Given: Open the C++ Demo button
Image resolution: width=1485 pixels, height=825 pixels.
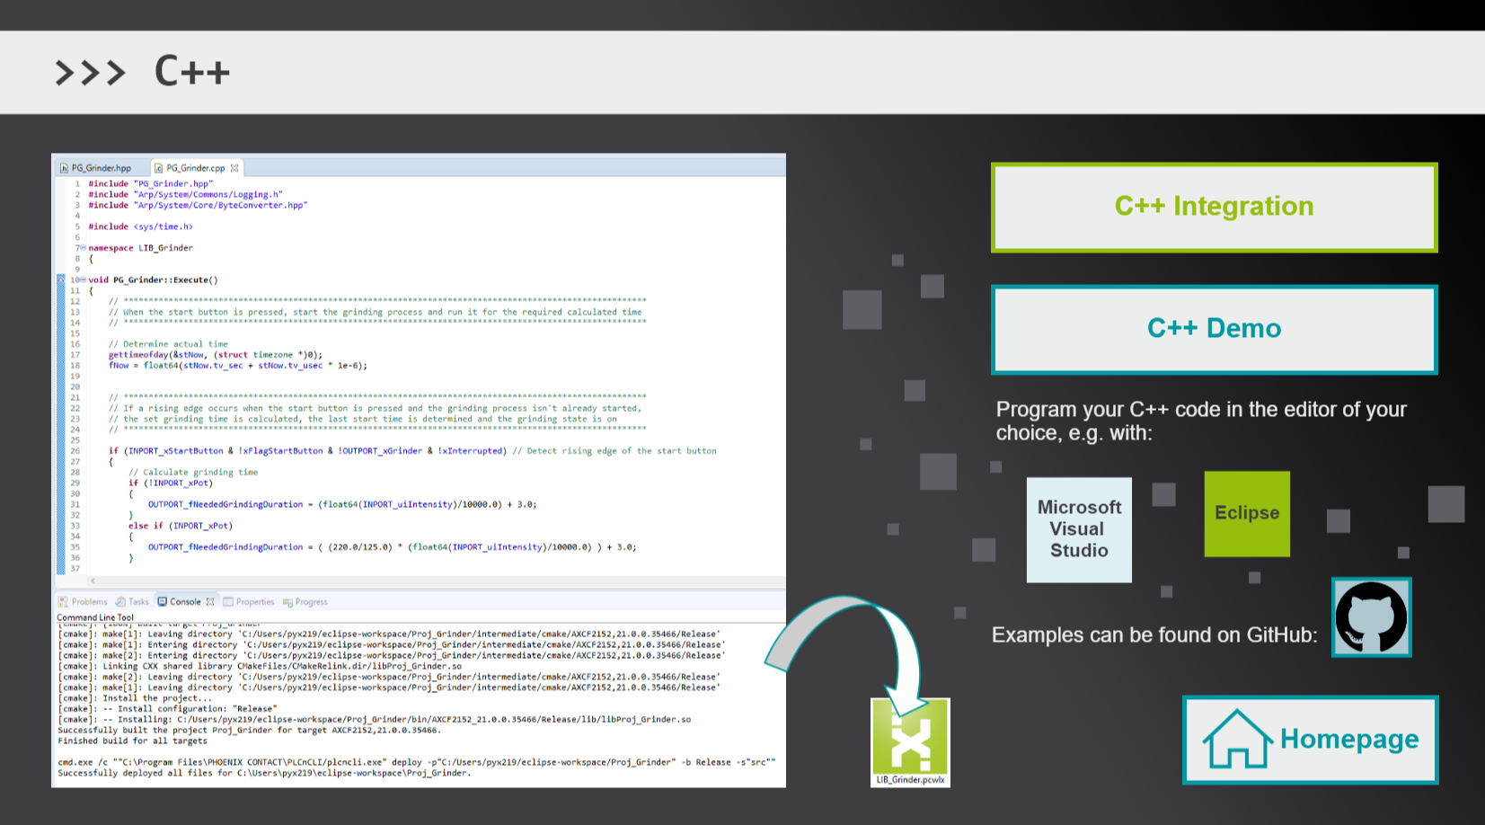Looking at the screenshot, I should (1214, 330).
